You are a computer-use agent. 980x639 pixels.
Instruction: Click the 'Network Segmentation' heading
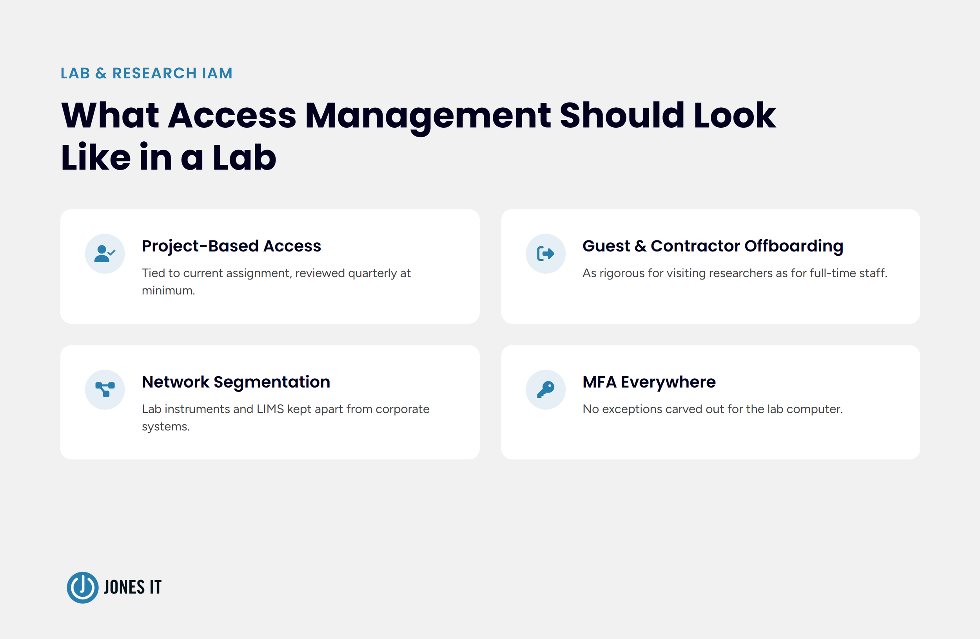236,382
